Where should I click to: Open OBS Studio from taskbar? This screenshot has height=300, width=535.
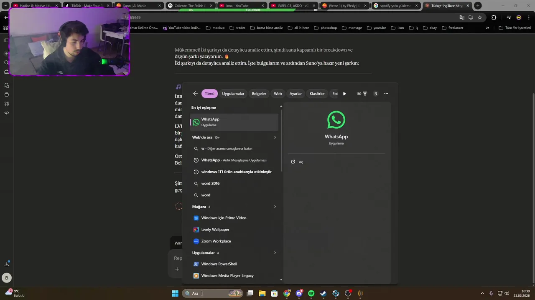(x=348, y=293)
